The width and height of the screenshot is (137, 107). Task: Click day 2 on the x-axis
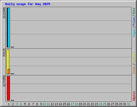tap(13, 104)
